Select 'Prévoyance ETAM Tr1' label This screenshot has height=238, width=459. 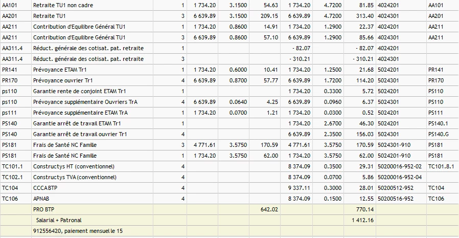pyautogui.click(x=60, y=70)
